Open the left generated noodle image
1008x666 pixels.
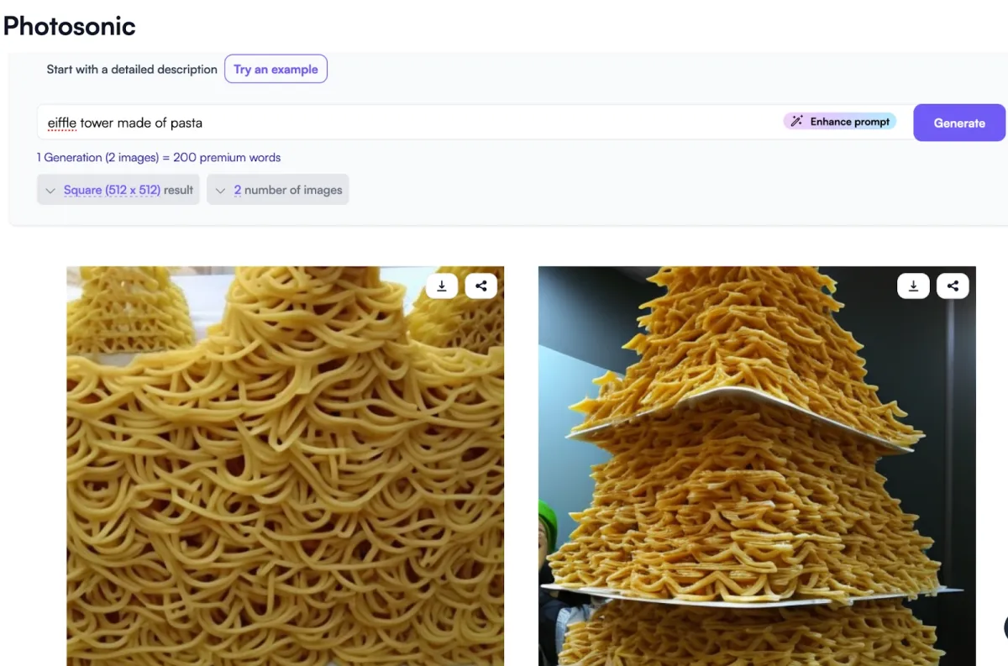click(286, 466)
